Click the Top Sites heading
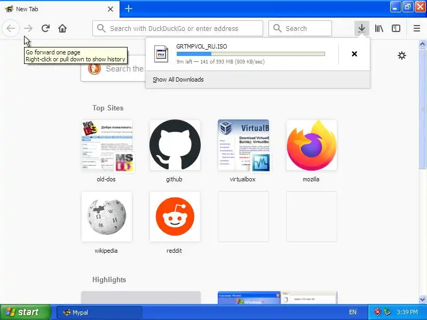The height and width of the screenshot is (320, 427). (x=108, y=108)
